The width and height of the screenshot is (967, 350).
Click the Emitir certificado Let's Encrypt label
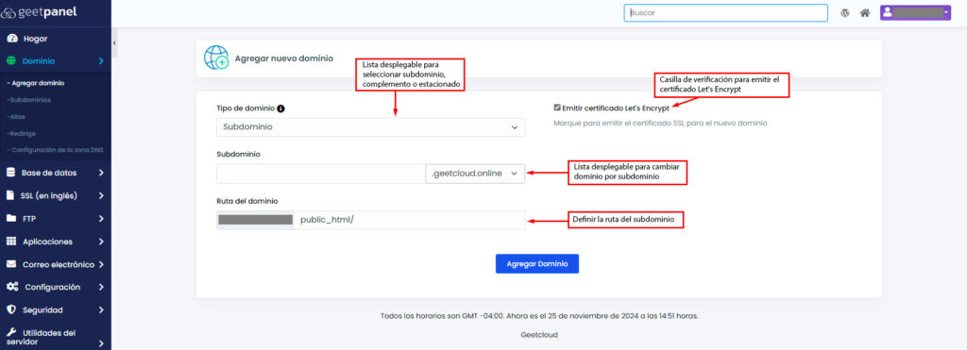tap(616, 108)
